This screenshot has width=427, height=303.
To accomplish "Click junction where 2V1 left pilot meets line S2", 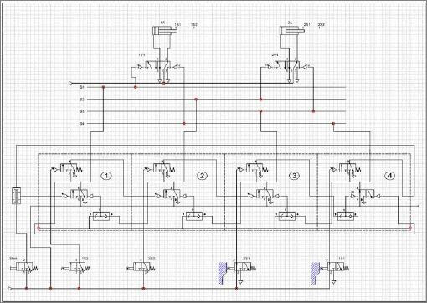I will pos(261,100).
